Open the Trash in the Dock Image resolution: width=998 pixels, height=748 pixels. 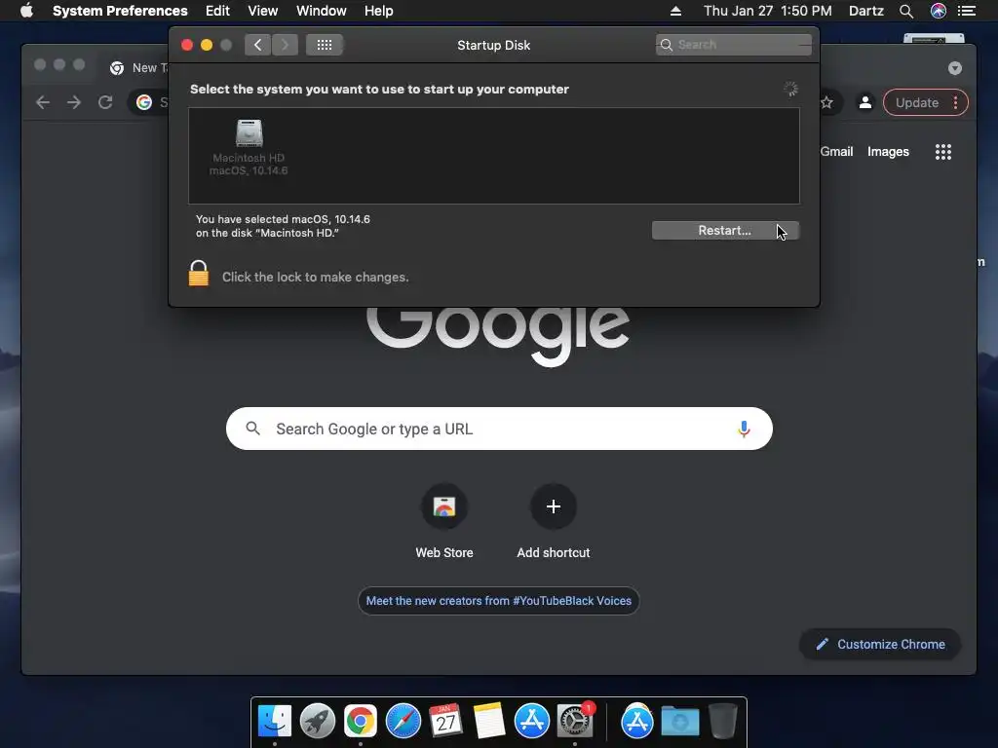[723, 722]
